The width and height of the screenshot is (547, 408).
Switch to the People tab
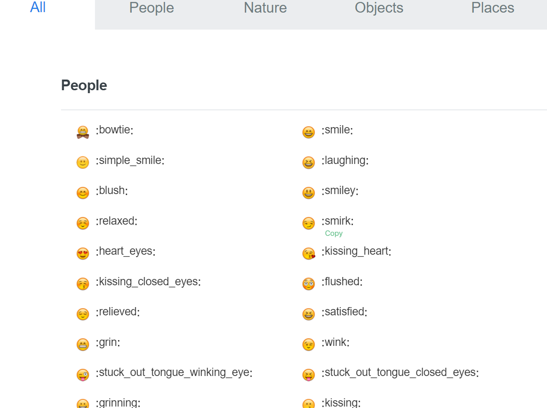click(x=151, y=8)
